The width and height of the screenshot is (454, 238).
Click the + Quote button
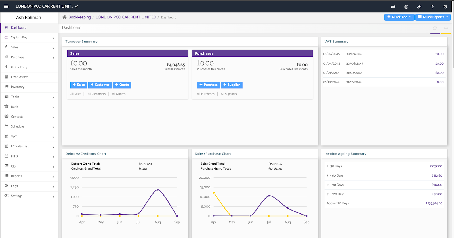[x=122, y=85]
